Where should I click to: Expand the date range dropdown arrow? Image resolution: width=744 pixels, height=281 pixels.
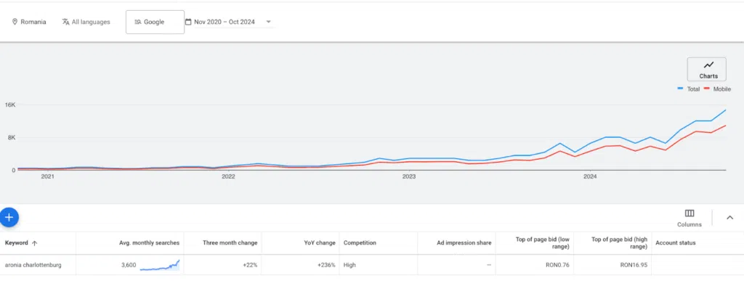[269, 22]
